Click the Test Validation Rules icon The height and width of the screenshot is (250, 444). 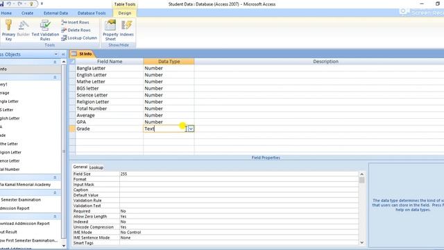point(45,31)
